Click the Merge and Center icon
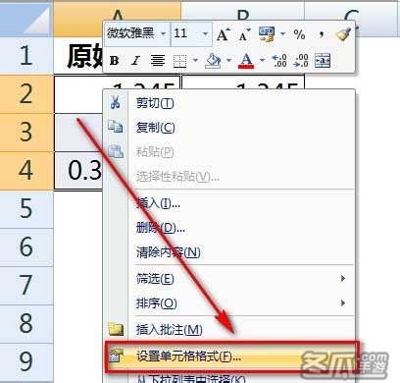Image resolution: width=400 pixels, height=383 pixels. [323, 61]
